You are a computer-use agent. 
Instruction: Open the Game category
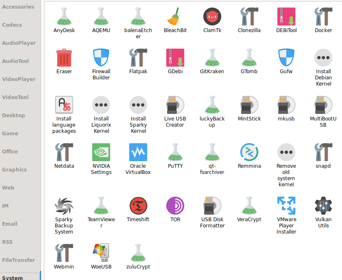tap(10, 133)
